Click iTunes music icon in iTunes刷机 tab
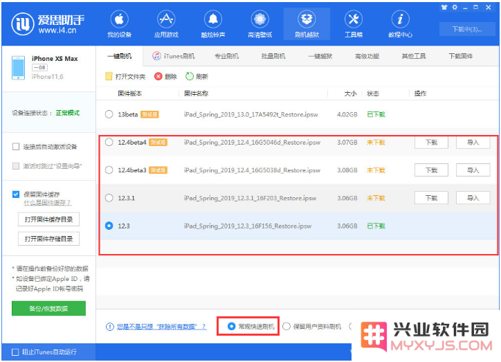 tap(156, 56)
